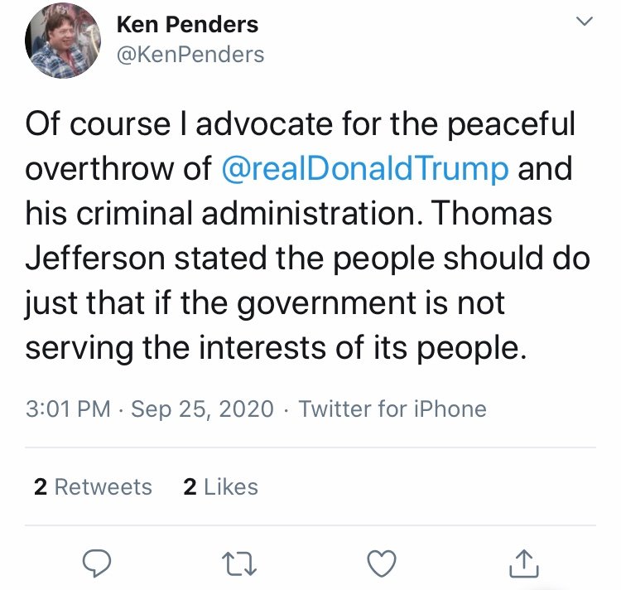Like the tweet with the heart icon
The height and width of the screenshot is (590, 621).
pyautogui.click(x=382, y=563)
